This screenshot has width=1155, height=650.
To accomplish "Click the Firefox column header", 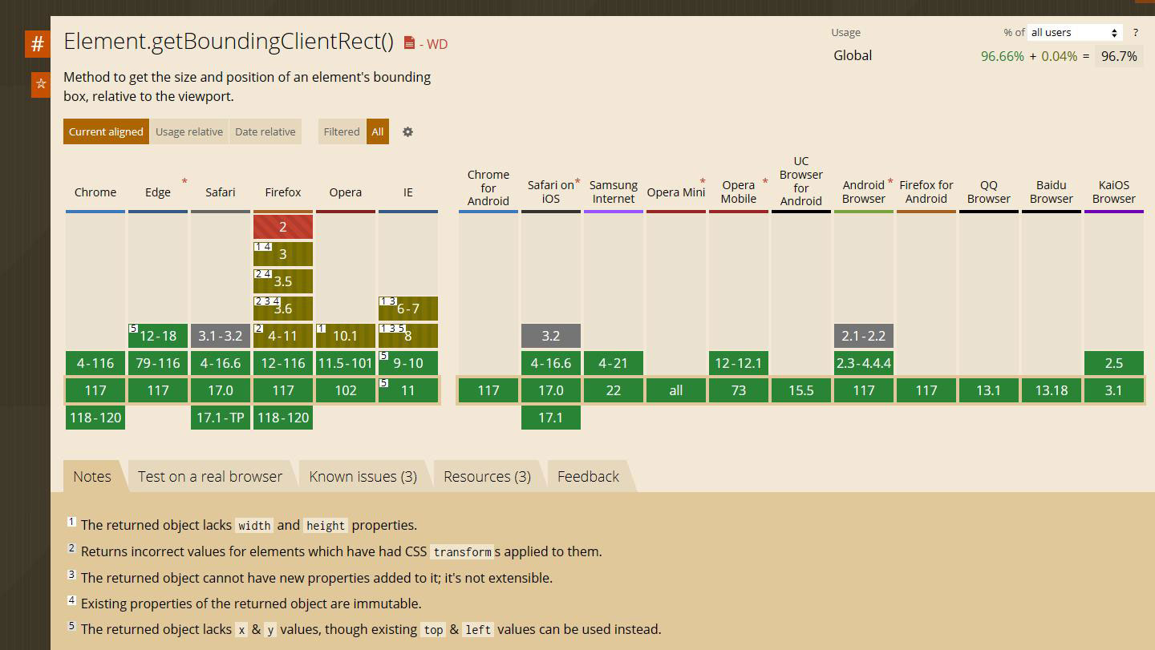I will (x=283, y=192).
